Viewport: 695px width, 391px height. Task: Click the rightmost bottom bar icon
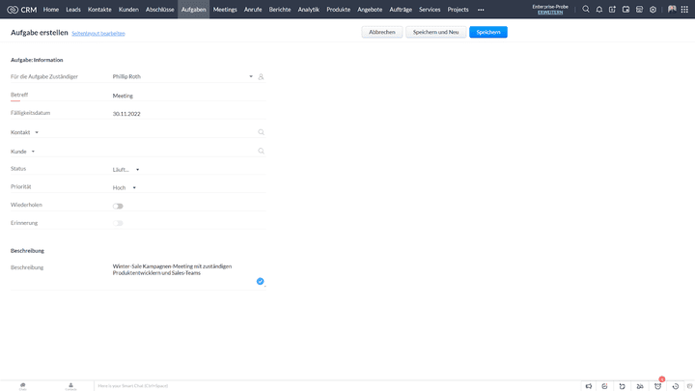pyautogui.click(x=689, y=386)
